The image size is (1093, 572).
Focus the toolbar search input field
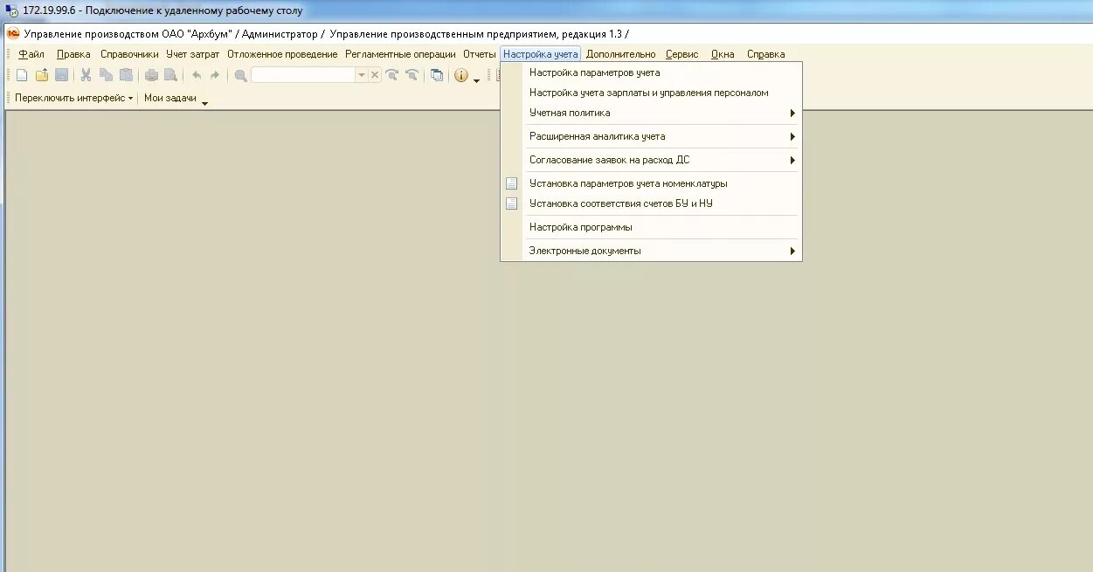[303, 75]
